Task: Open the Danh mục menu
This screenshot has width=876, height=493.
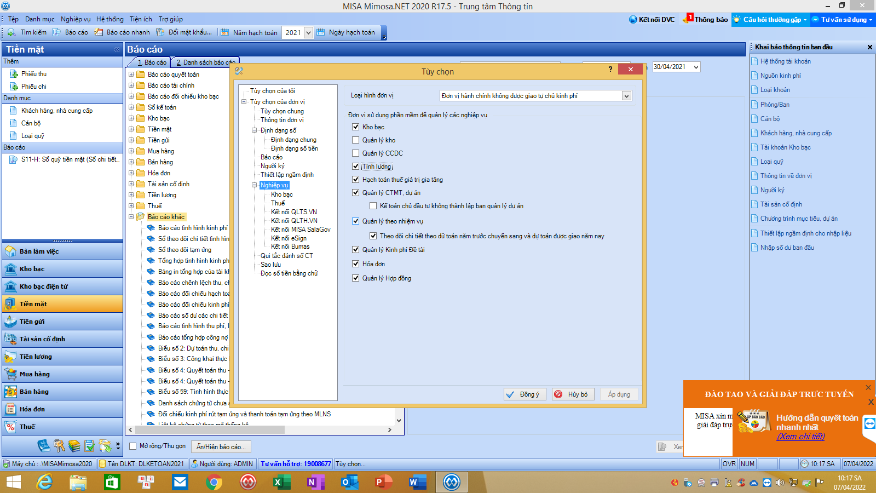Action: click(x=40, y=19)
